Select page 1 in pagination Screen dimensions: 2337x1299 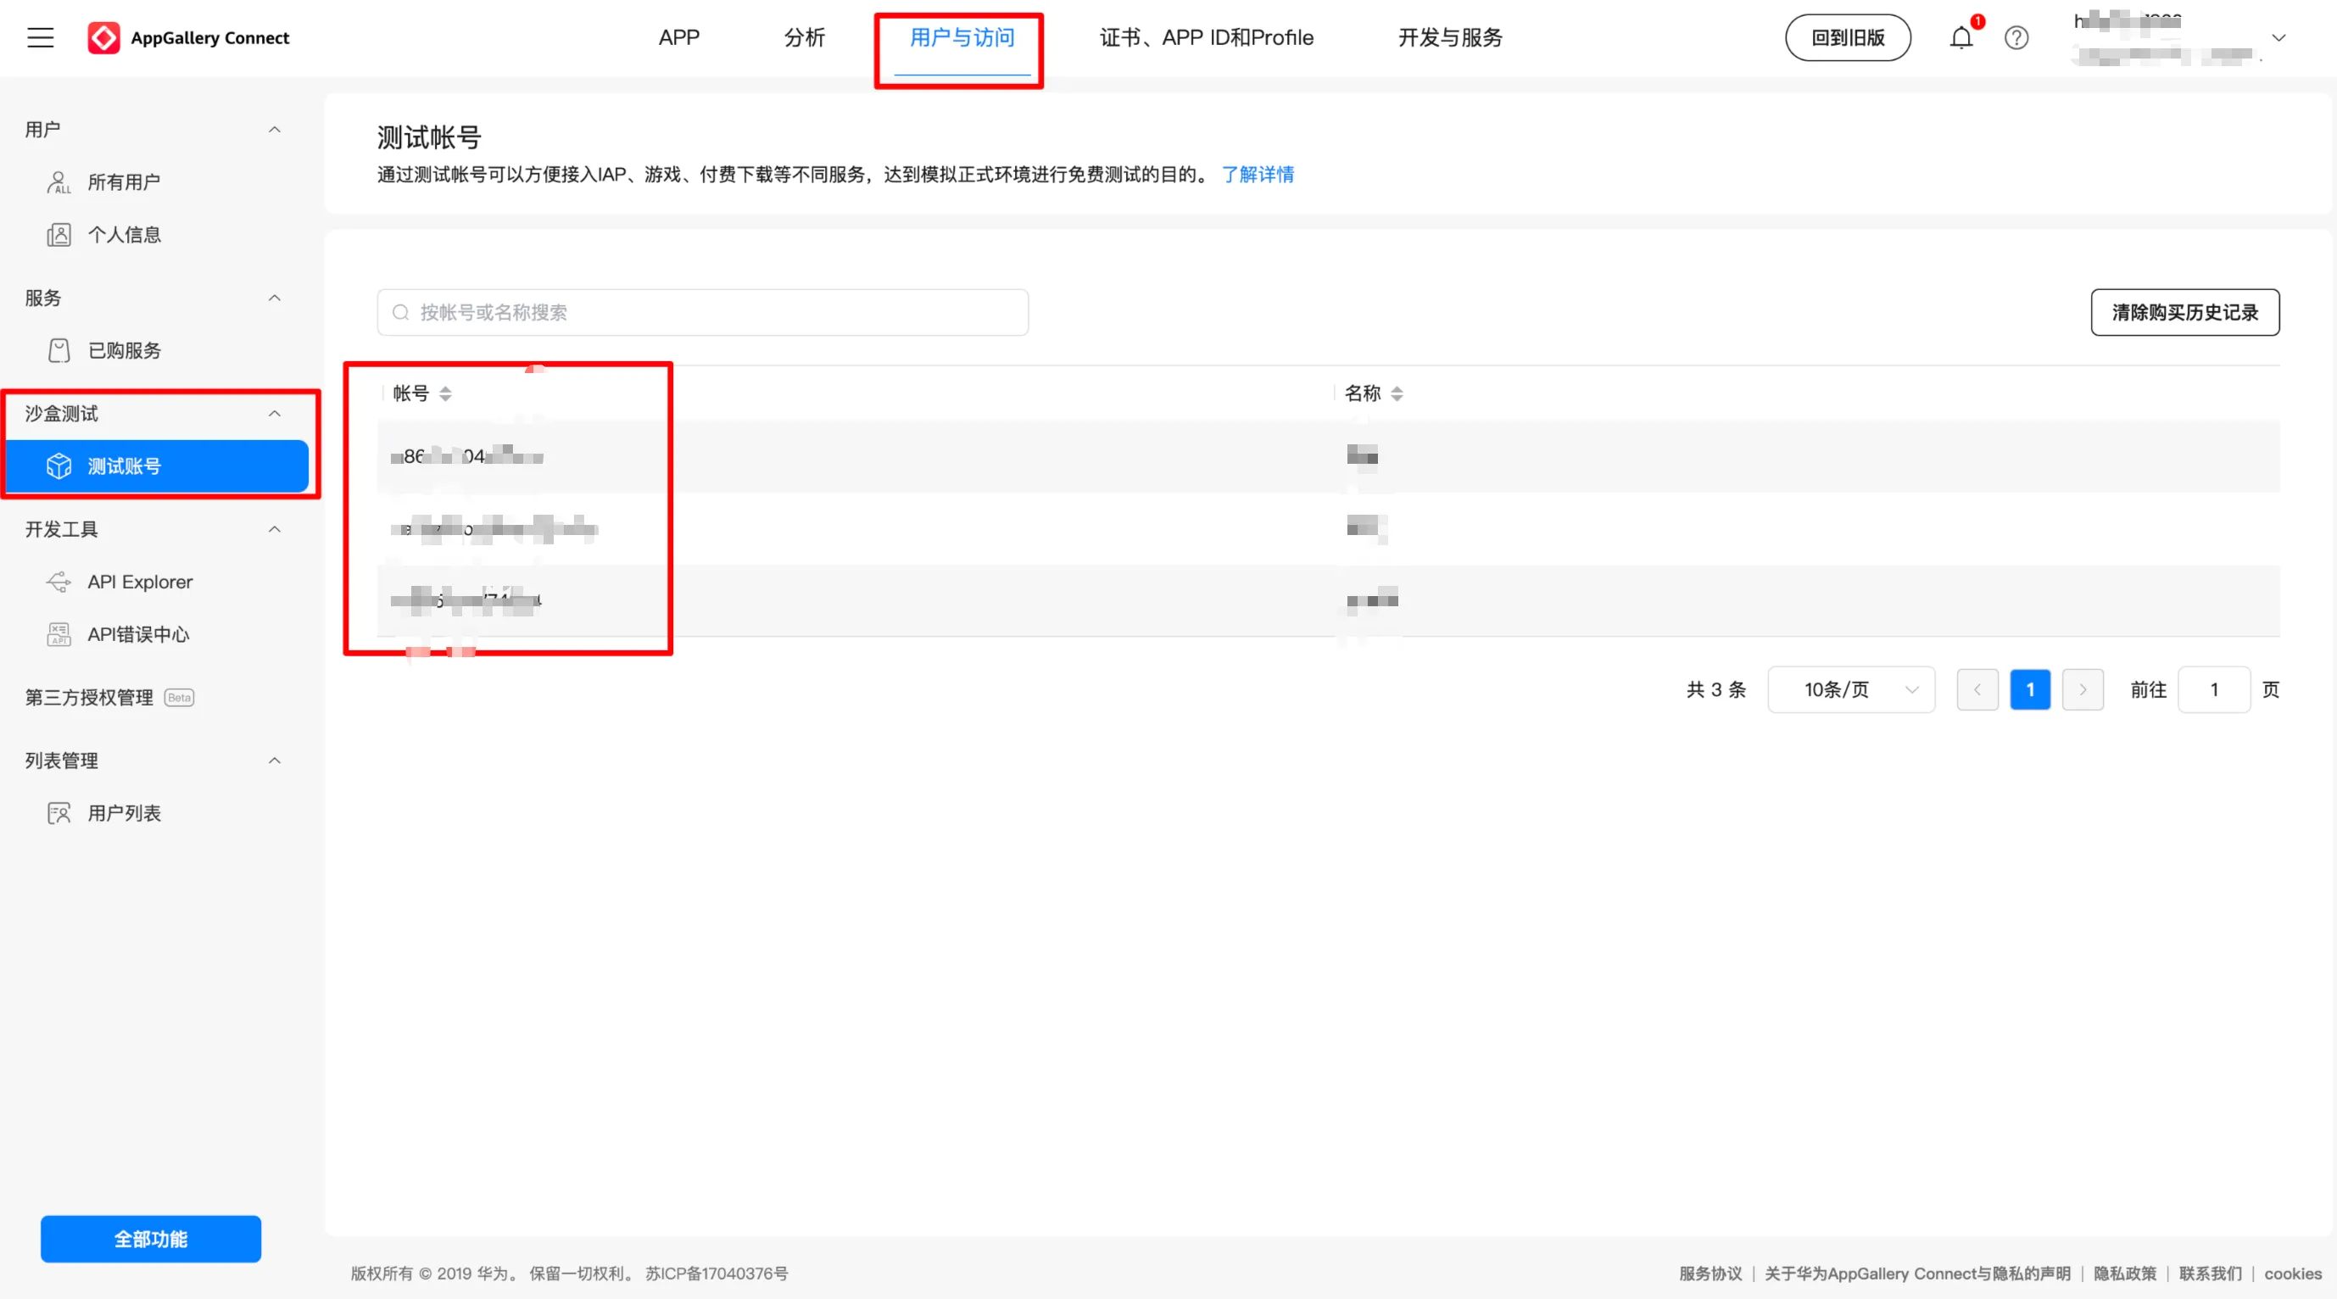tap(2029, 689)
